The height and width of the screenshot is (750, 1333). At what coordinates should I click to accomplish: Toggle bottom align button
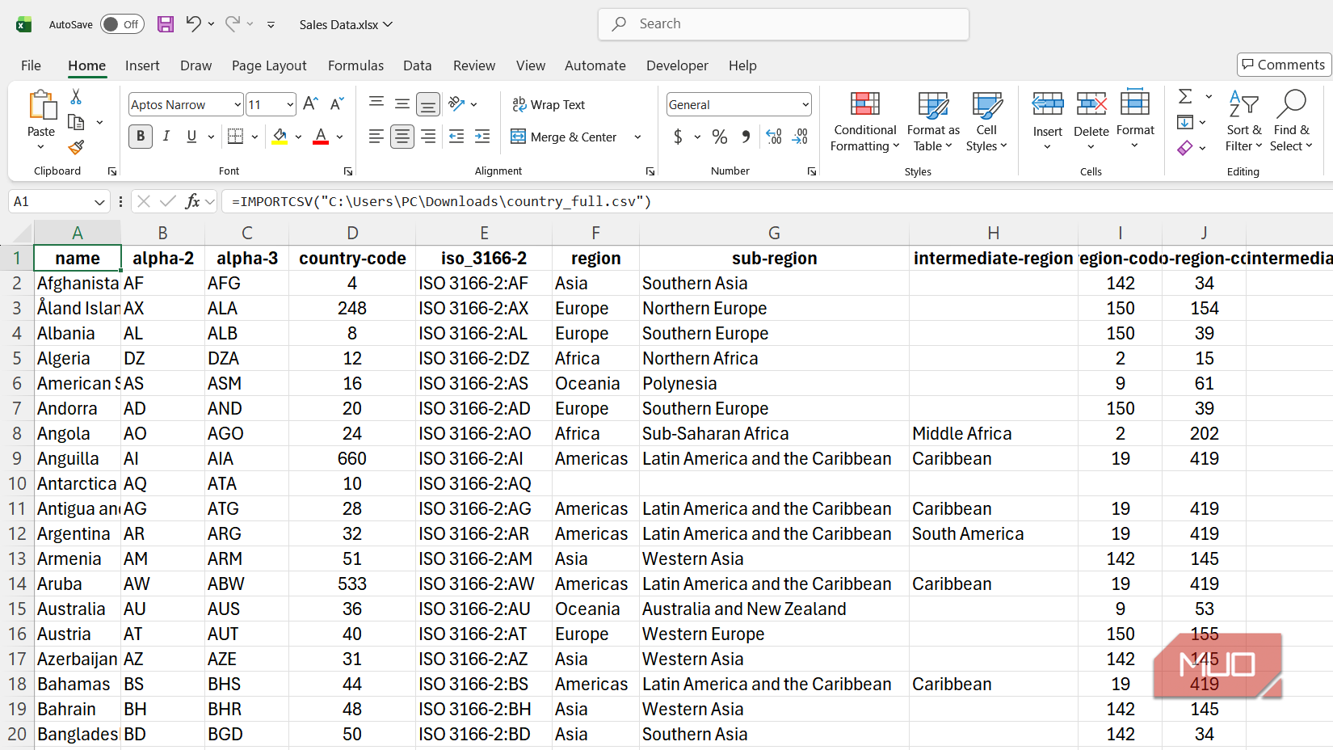428,104
